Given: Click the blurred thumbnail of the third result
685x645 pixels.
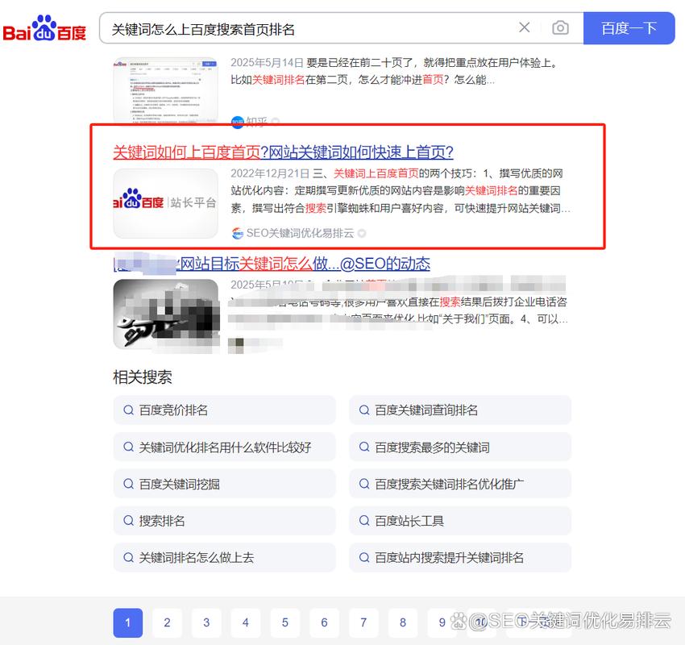Looking at the screenshot, I should point(165,314).
